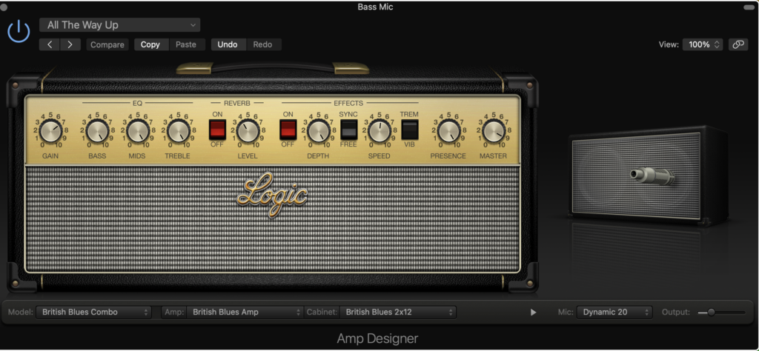
Task: Click the Paste button
Action: point(186,44)
